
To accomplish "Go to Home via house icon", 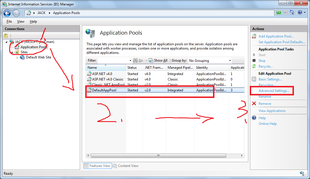I will [292, 12].
